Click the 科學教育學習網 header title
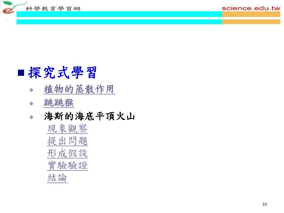This screenshot has height=213, width=284. pos(53,9)
